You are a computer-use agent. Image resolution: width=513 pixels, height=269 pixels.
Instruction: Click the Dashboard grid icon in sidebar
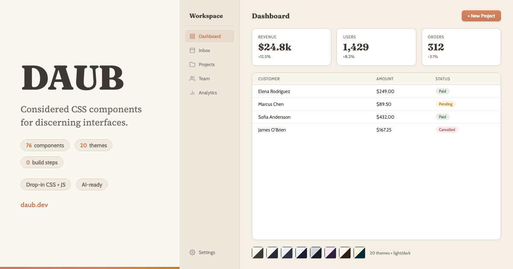[192, 36]
